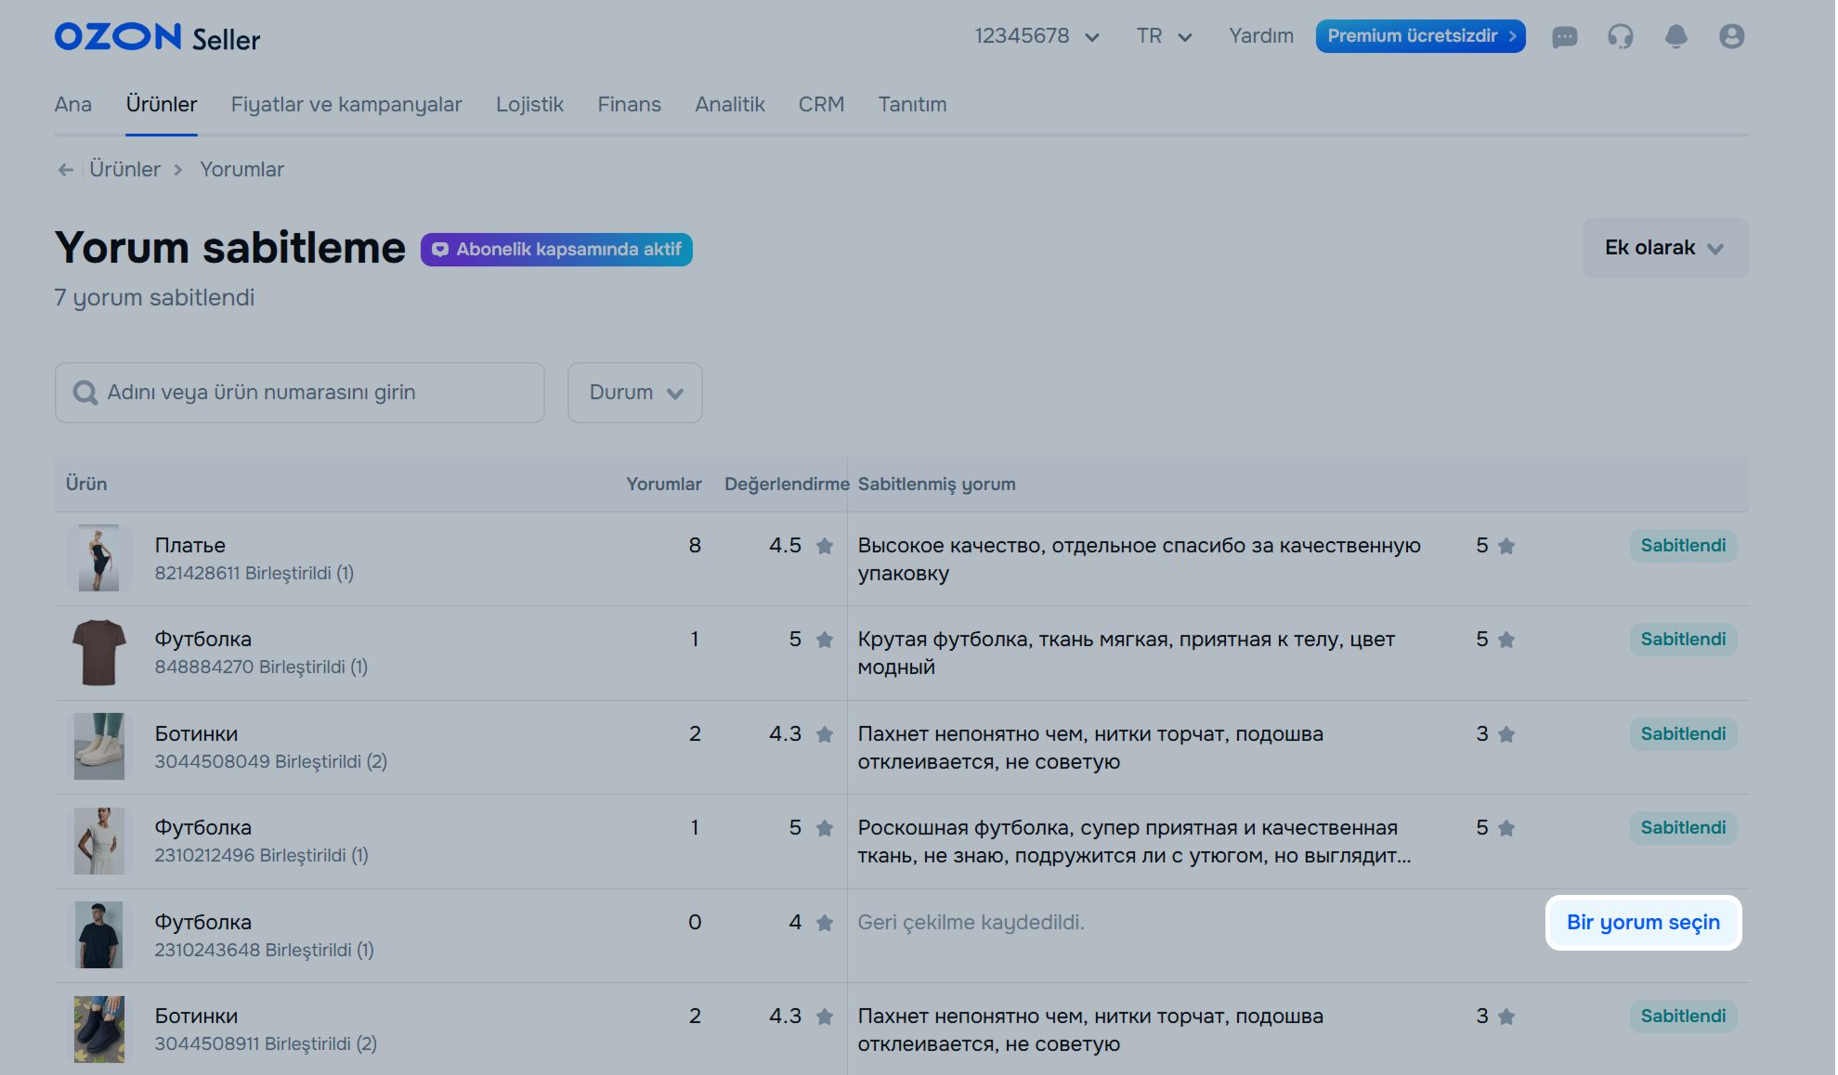Go to the Lojistik tab
The width and height of the screenshot is (1838, 1075).
pyautogui.click(x=529, y=105)
